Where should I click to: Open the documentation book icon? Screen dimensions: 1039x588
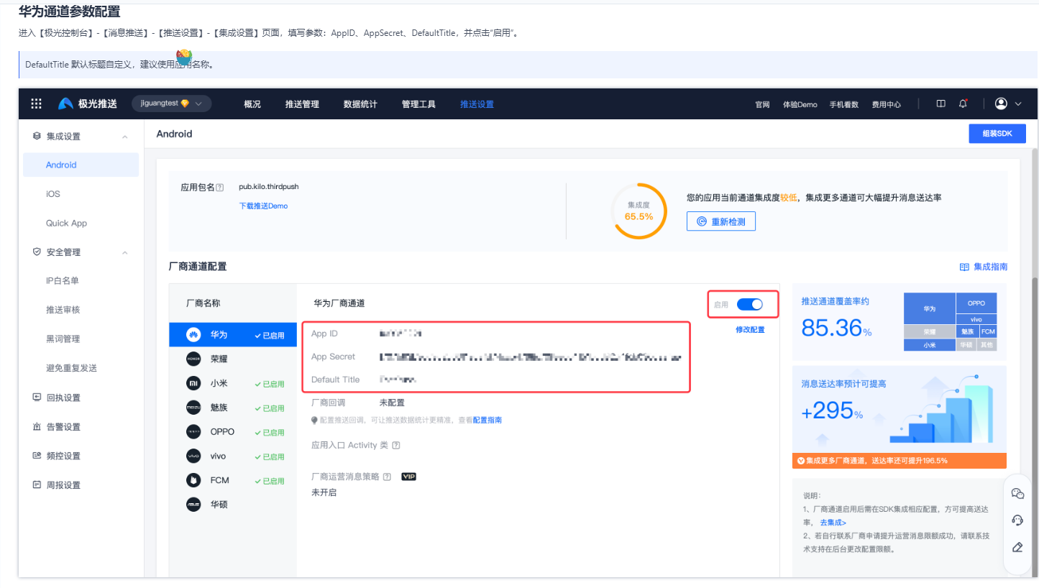click(x=940, y=104)
